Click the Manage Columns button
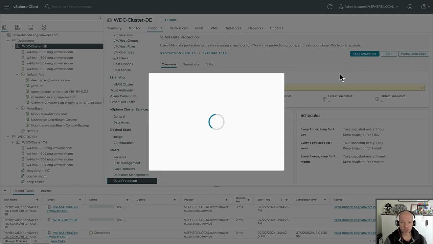Screen dimensions: 433x244 [16, 241]
